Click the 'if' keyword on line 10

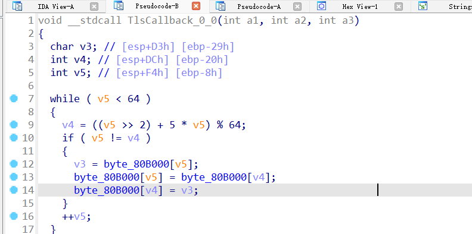(x=68, y=138)
